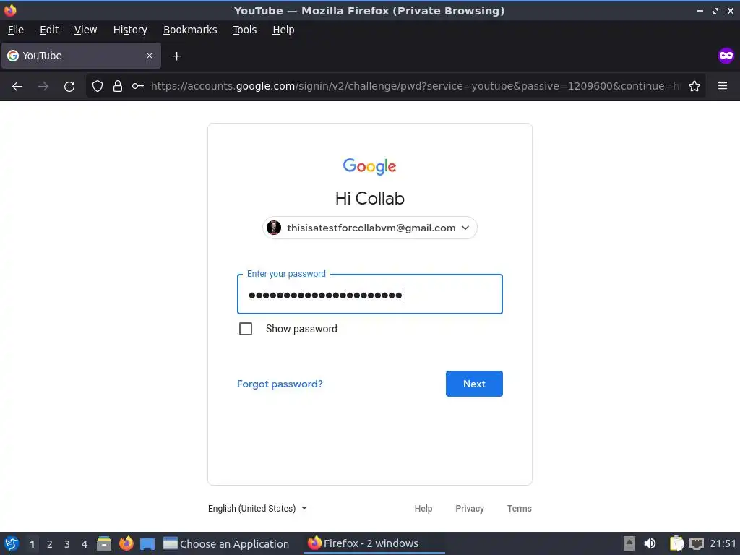
Task: Close the YouTube tab
Action: pos(150,56)
